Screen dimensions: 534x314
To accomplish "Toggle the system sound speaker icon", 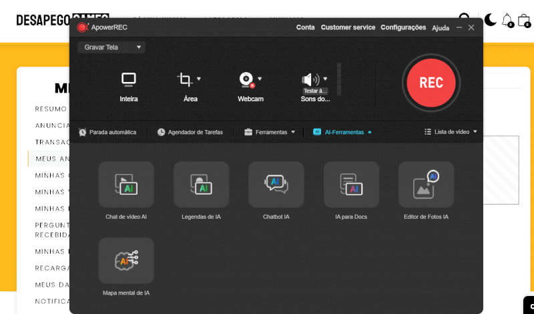I will click(310, 79).
